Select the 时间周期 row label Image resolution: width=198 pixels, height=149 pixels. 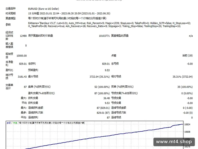pyautogui.click(x=11, y=13)
